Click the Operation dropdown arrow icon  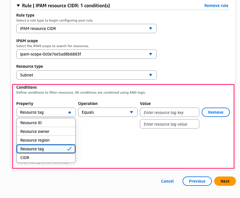coord(131,112)
